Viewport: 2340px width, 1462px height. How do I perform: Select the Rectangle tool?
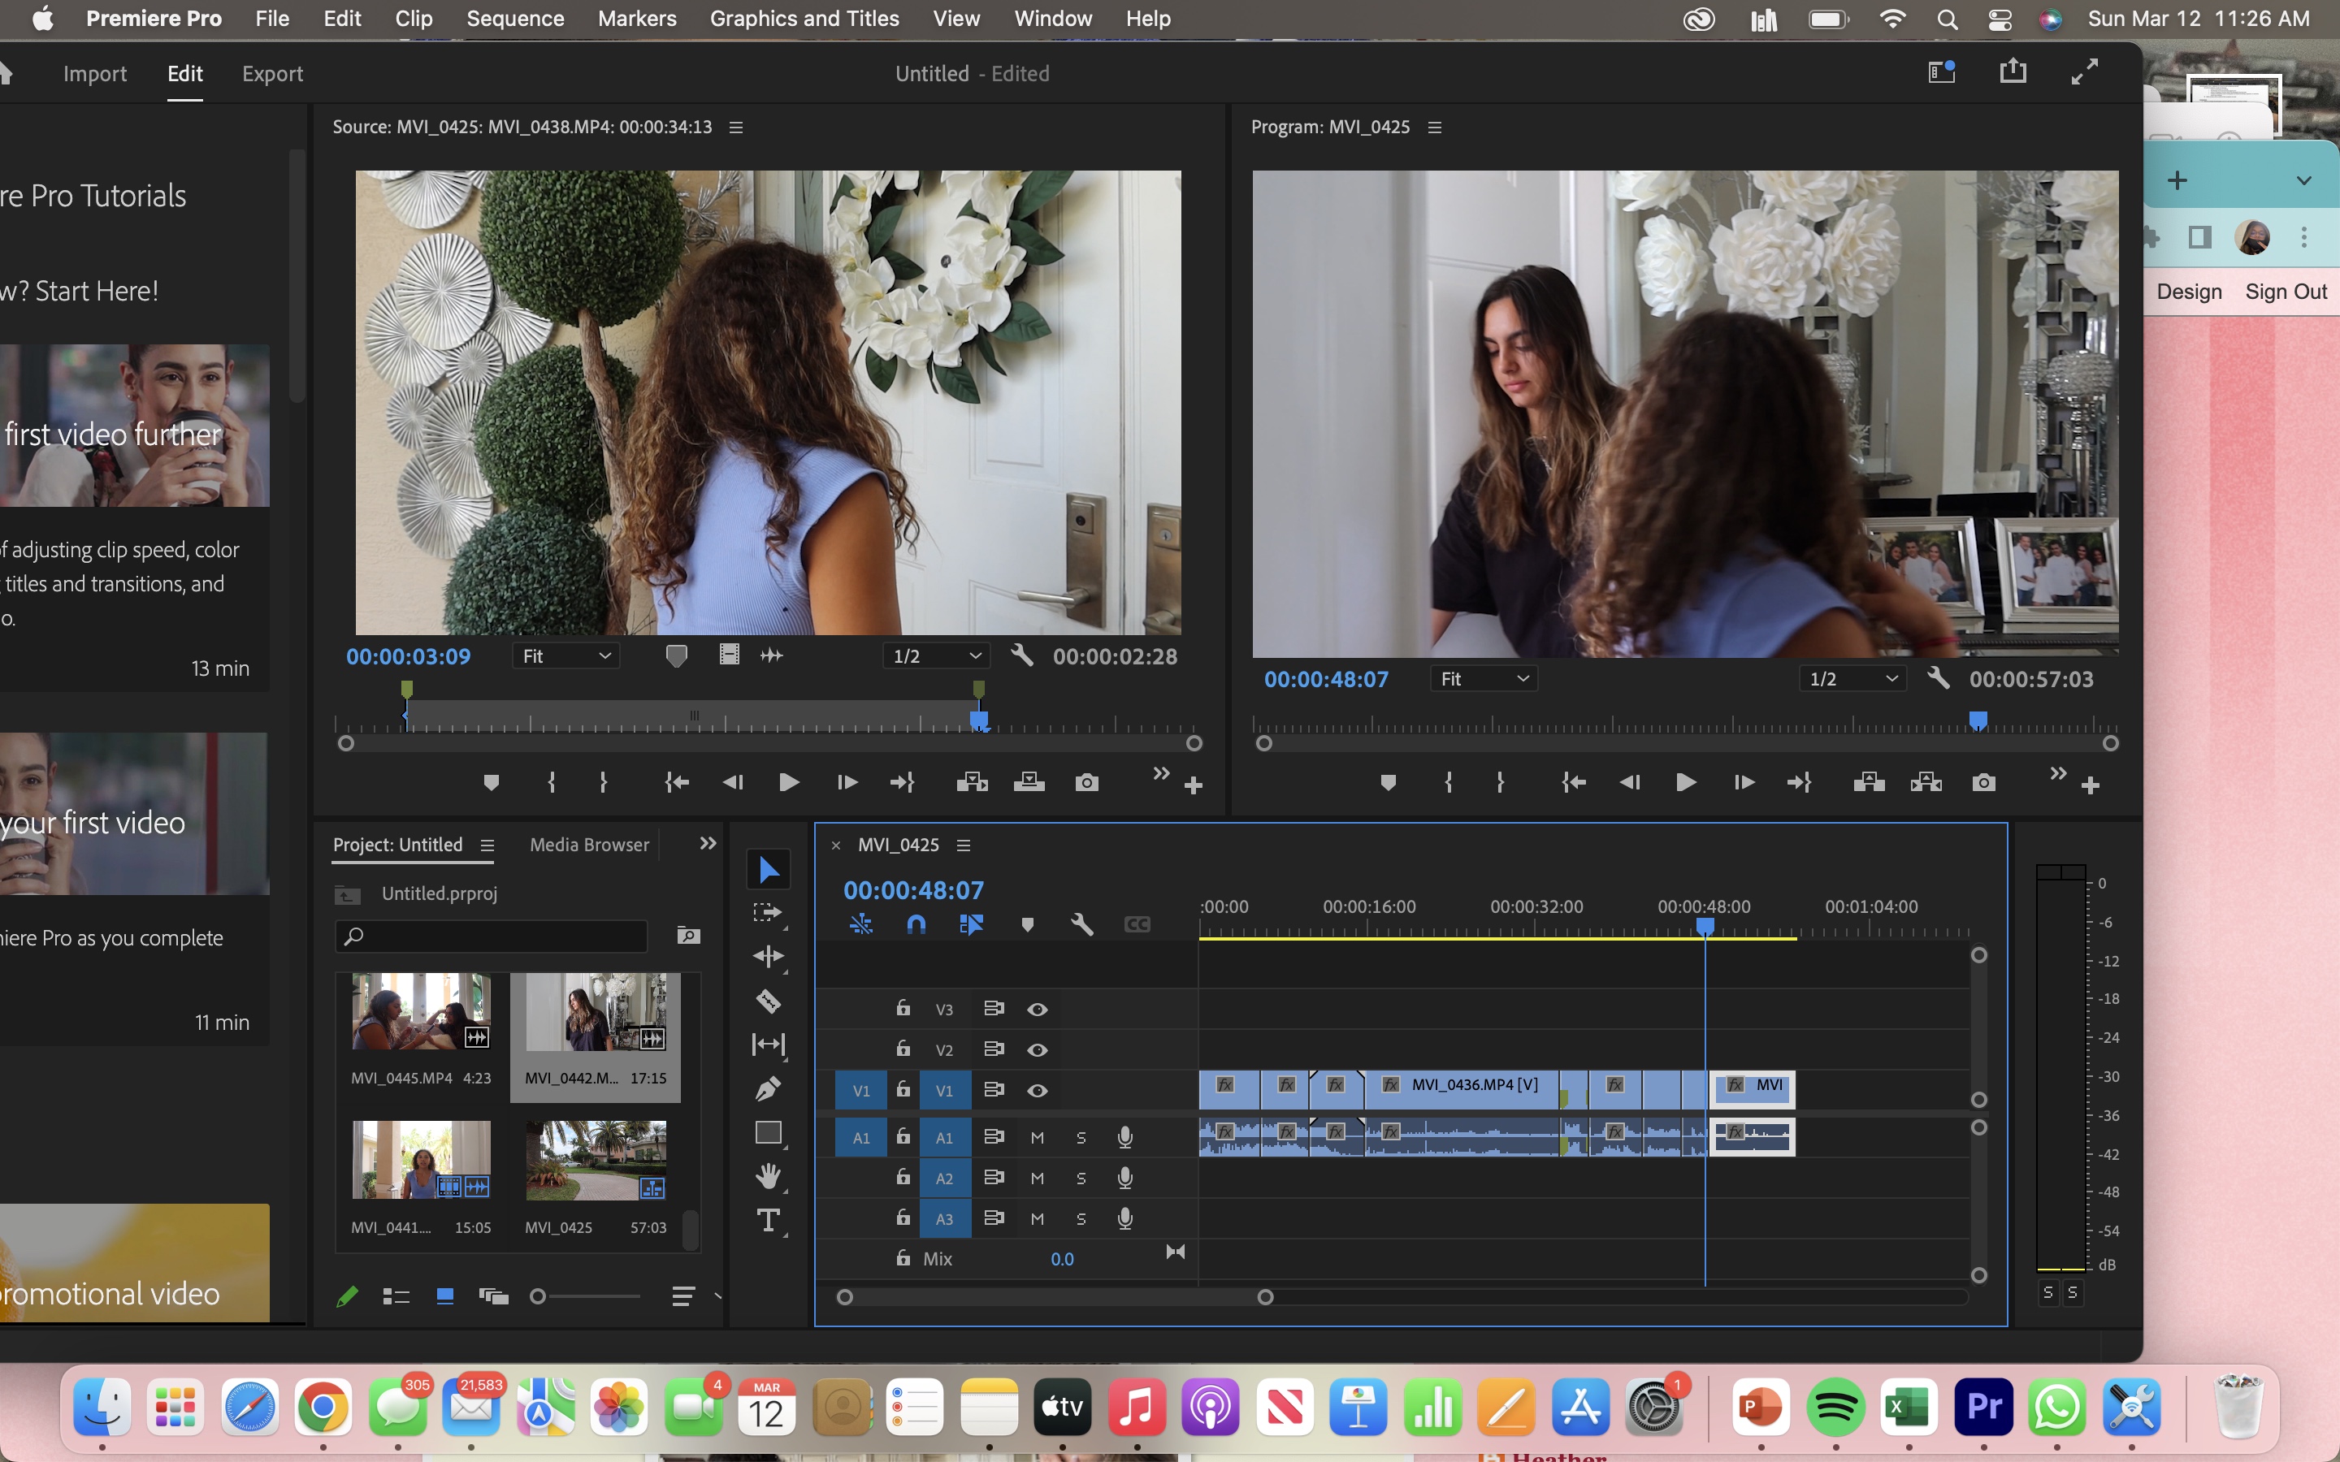point(769,1132)
